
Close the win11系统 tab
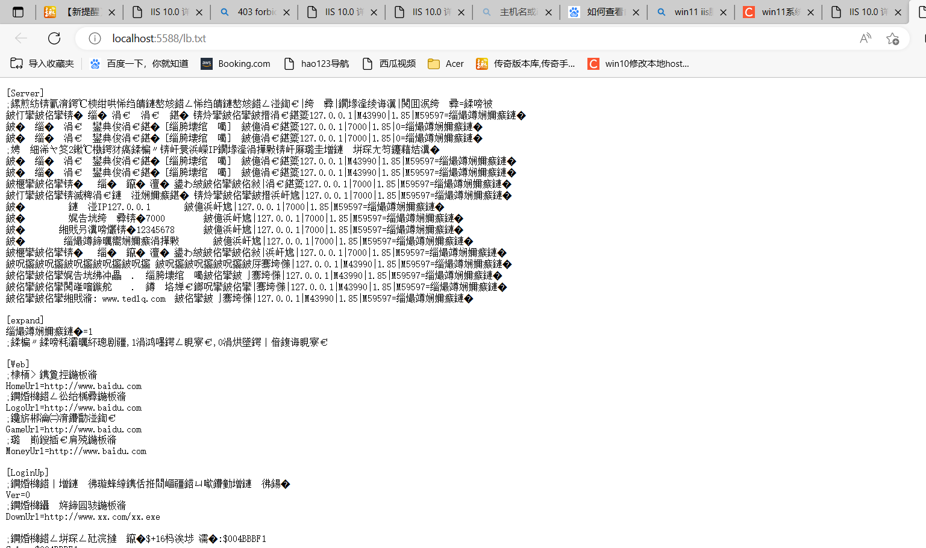tap(810, 12)
